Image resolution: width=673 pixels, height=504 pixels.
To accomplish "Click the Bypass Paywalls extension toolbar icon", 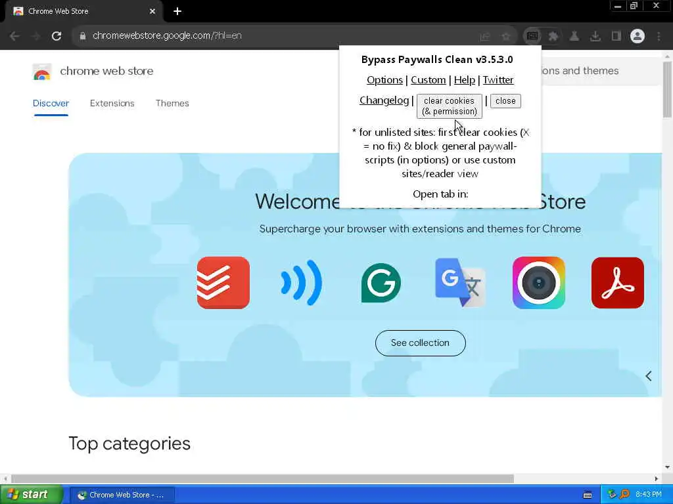I will [532, 37].
